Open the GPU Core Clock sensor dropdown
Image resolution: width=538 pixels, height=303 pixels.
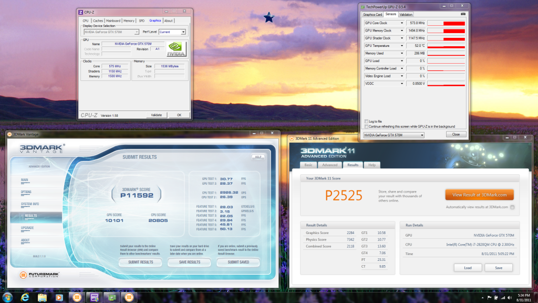point(402,23)
